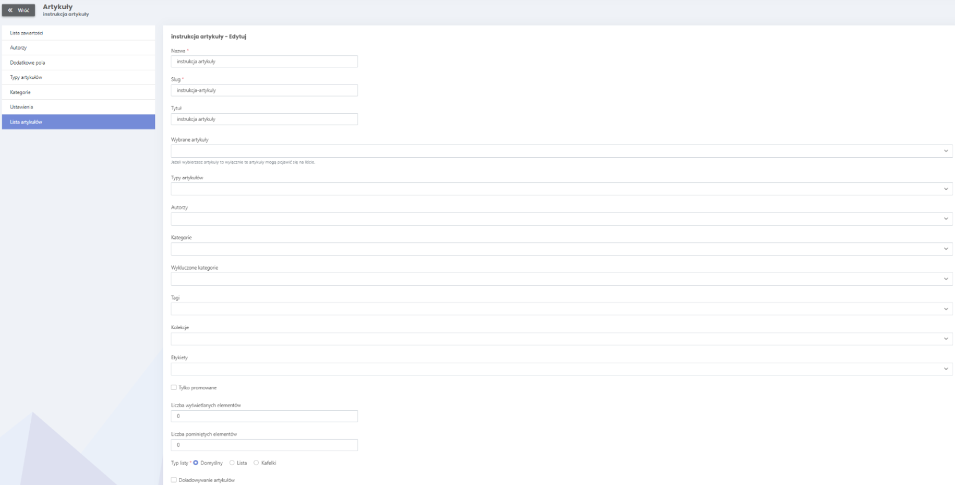The width and height of the screenshot is (955, 485).
Task: Expand the Autorzy select chevron
Action: 946,219
